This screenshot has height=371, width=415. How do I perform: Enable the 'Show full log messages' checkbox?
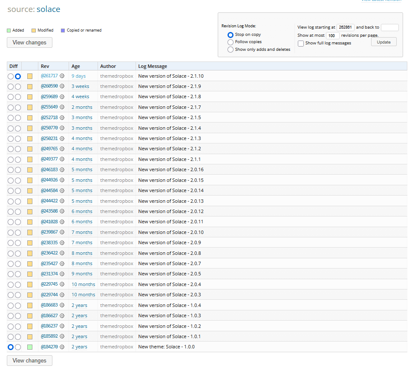pyautogui.click(x=301, y=43)
